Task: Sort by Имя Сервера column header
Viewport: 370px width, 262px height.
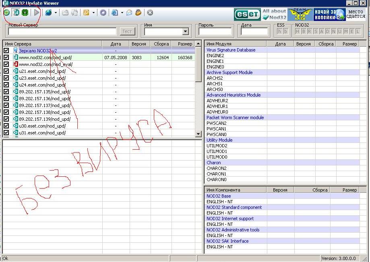Action: pyautogui.click(x=52, y=43)
